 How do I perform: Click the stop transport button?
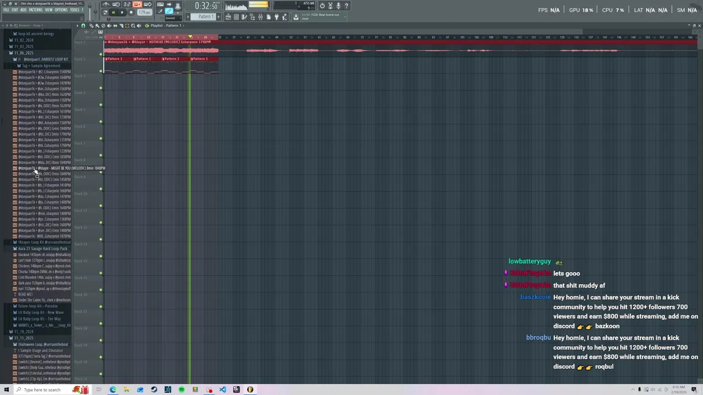pyautogui.click(x=122, y=12)
